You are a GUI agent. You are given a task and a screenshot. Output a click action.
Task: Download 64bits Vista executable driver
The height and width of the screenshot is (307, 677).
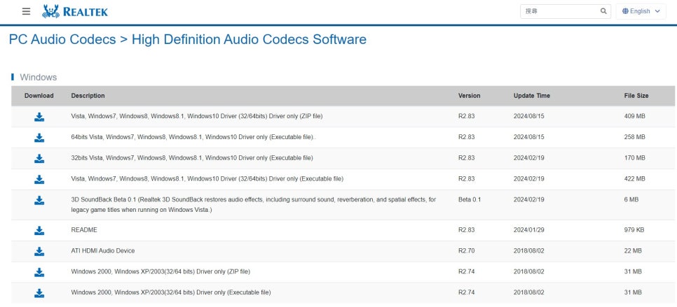39,138
